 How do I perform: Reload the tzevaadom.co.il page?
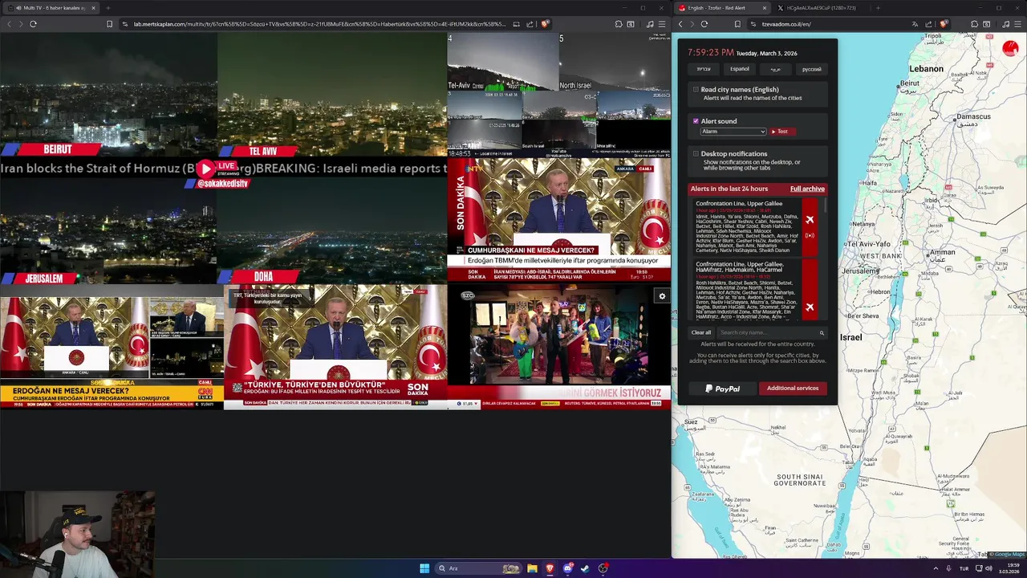point(704,24)
